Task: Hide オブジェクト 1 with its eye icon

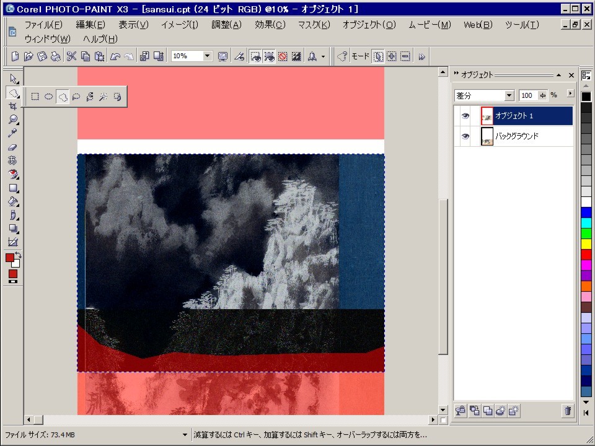Action: click(x=465, y=116)
